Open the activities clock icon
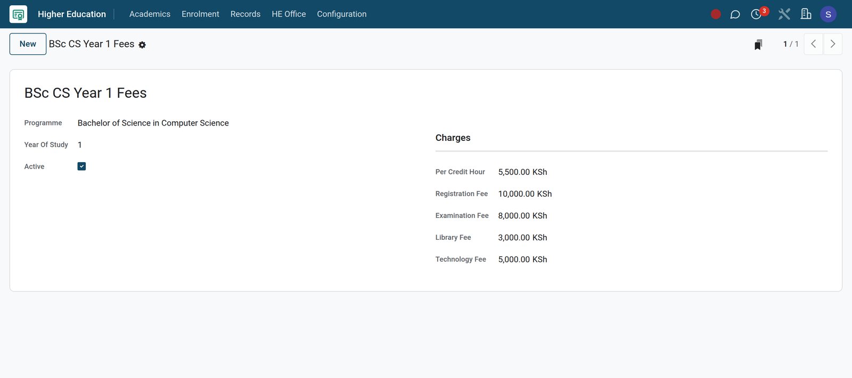 (x=756, y=14)
